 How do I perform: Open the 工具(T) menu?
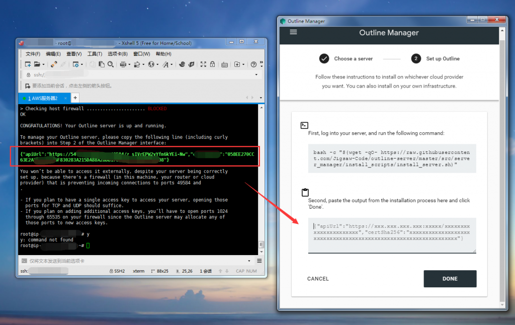(x=95, y=54)
